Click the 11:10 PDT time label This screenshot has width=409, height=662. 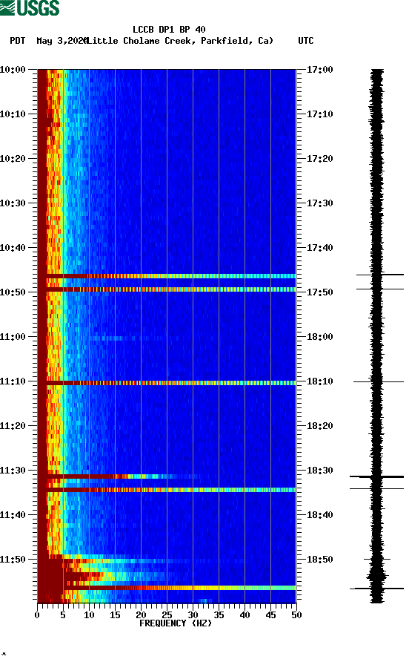[x=13, y=381]
